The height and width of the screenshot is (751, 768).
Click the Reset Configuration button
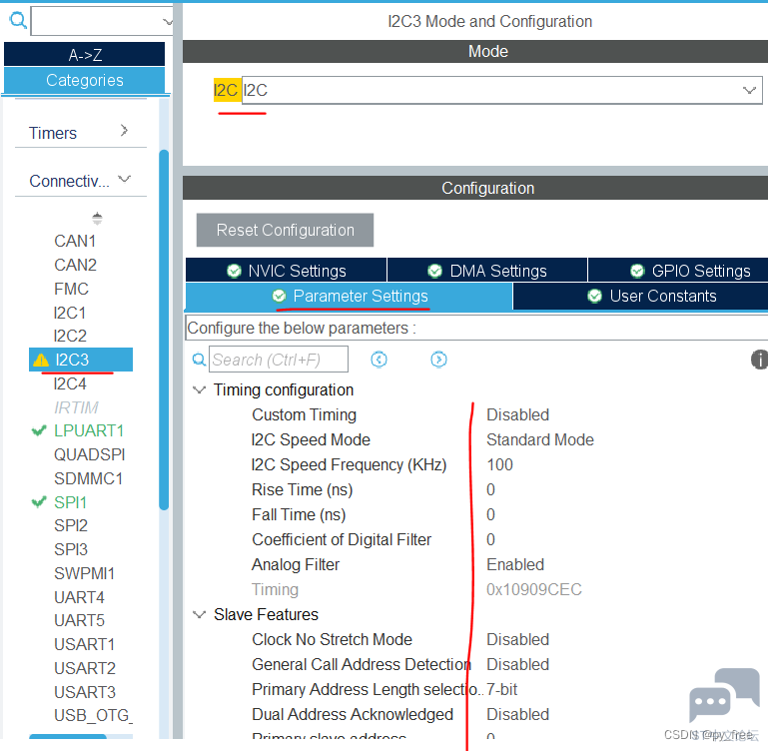point(285,230)
